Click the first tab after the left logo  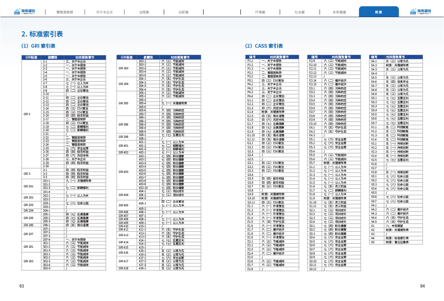[65, 12]
